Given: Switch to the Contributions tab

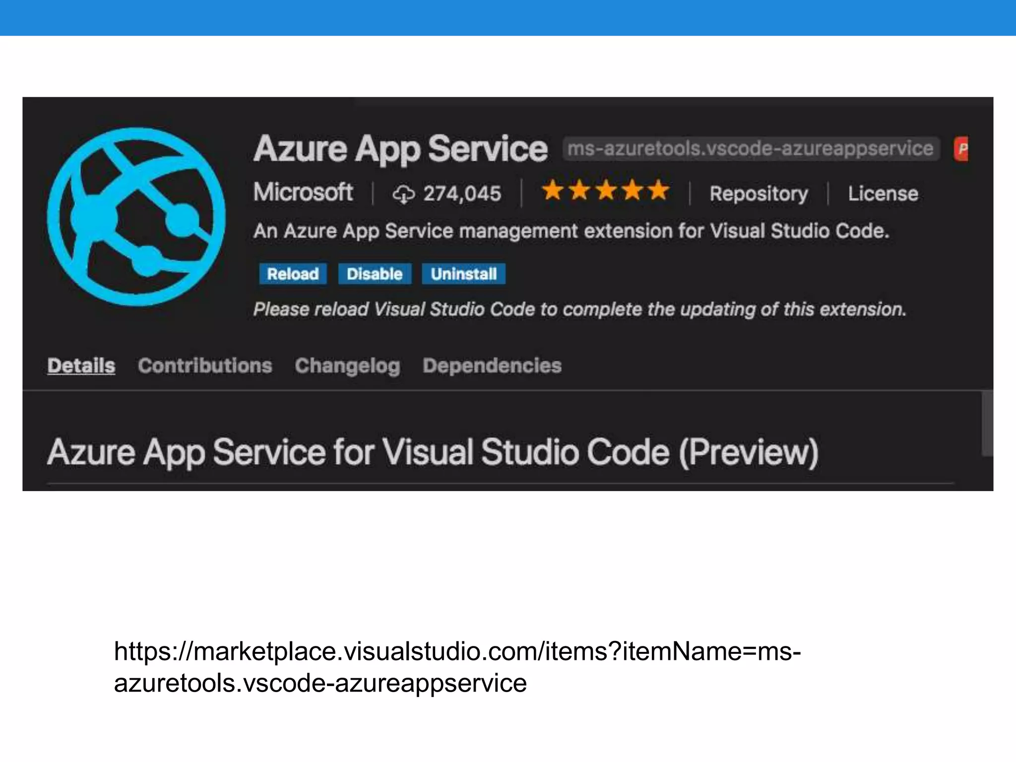Looking at the screenshot, I should [205, 366].
